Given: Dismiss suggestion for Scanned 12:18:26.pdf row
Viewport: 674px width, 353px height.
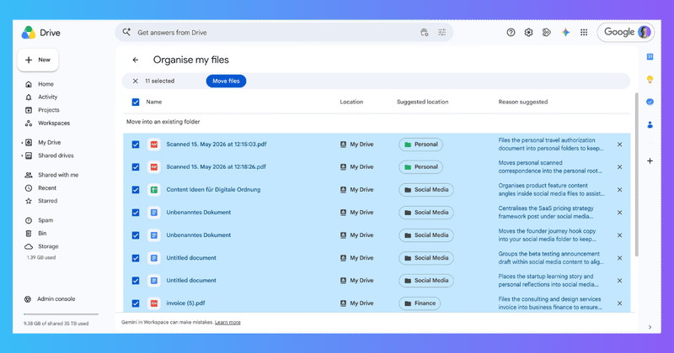Looking at the screenshot, I should tap(619, 167).
